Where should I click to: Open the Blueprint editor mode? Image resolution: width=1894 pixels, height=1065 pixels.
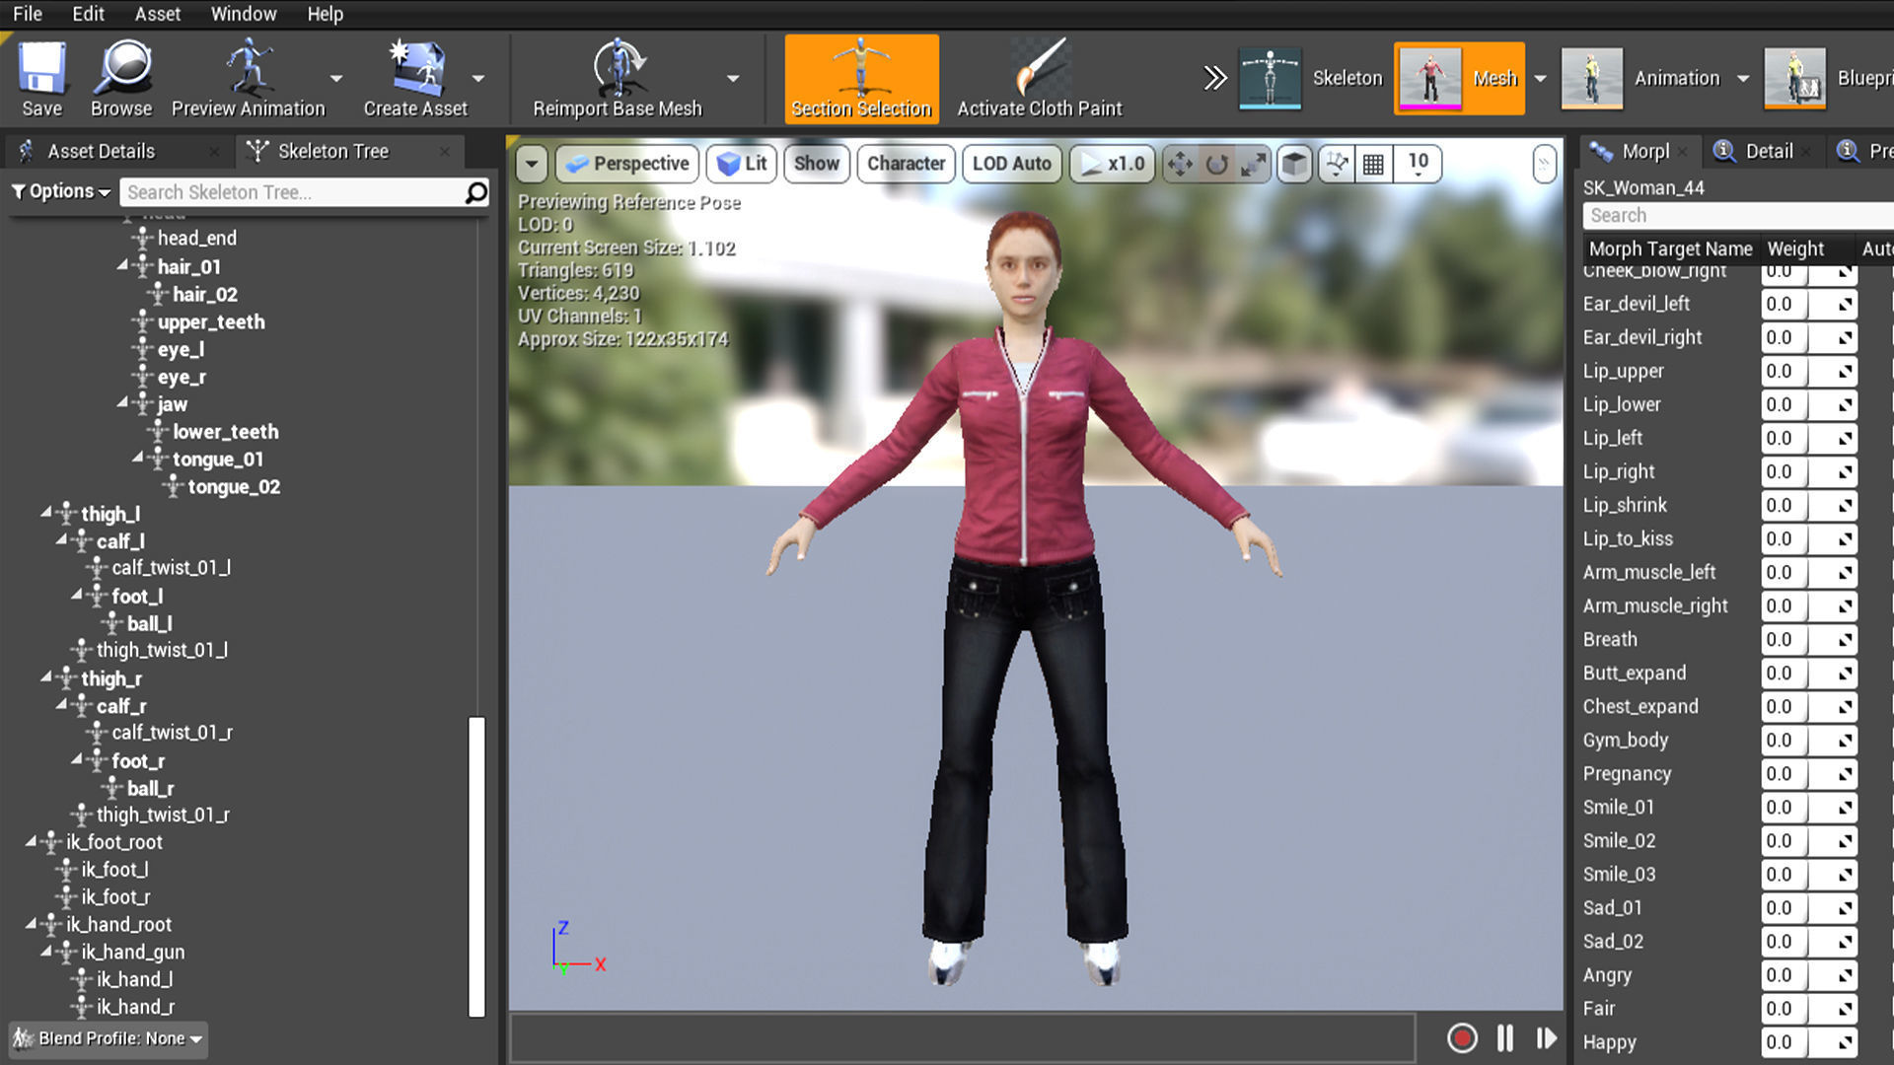[1828, 78]
